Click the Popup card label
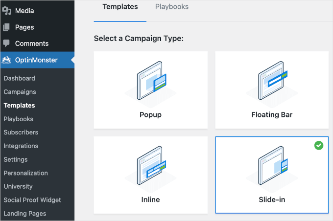 (x=150, y=115)
